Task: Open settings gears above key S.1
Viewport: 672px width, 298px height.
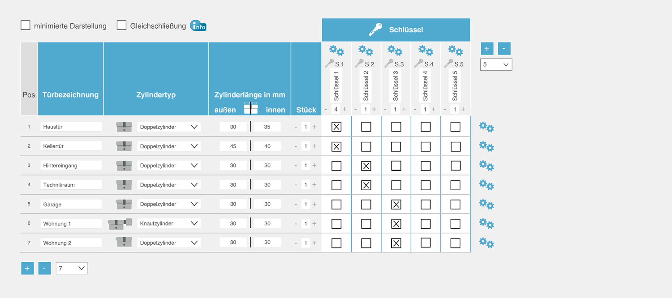Action: tap(336, 51)
